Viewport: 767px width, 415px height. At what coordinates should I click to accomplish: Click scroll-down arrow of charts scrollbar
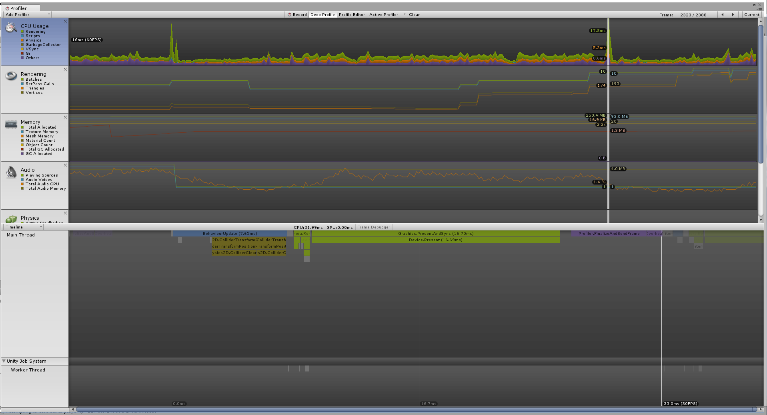[761, 220]
